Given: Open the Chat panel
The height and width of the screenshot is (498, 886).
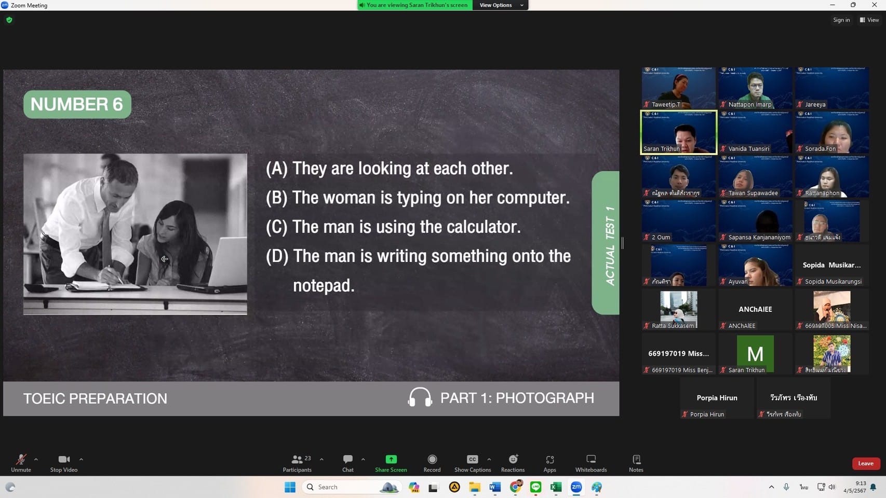Looking at the screenshot, I should [x=347, y=463].
